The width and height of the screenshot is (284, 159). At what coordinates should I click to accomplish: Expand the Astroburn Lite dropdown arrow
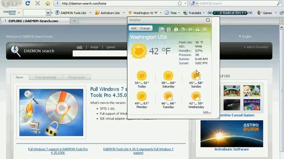[x=124, y=13]
